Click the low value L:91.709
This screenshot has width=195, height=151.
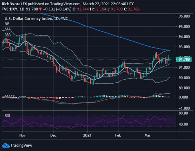point(115,9)
